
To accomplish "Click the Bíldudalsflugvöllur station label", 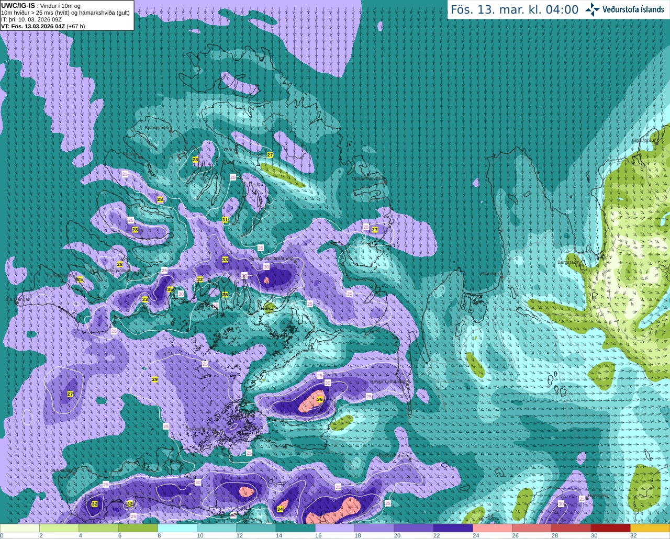I will pyautogui.click(x=110, y=271).
